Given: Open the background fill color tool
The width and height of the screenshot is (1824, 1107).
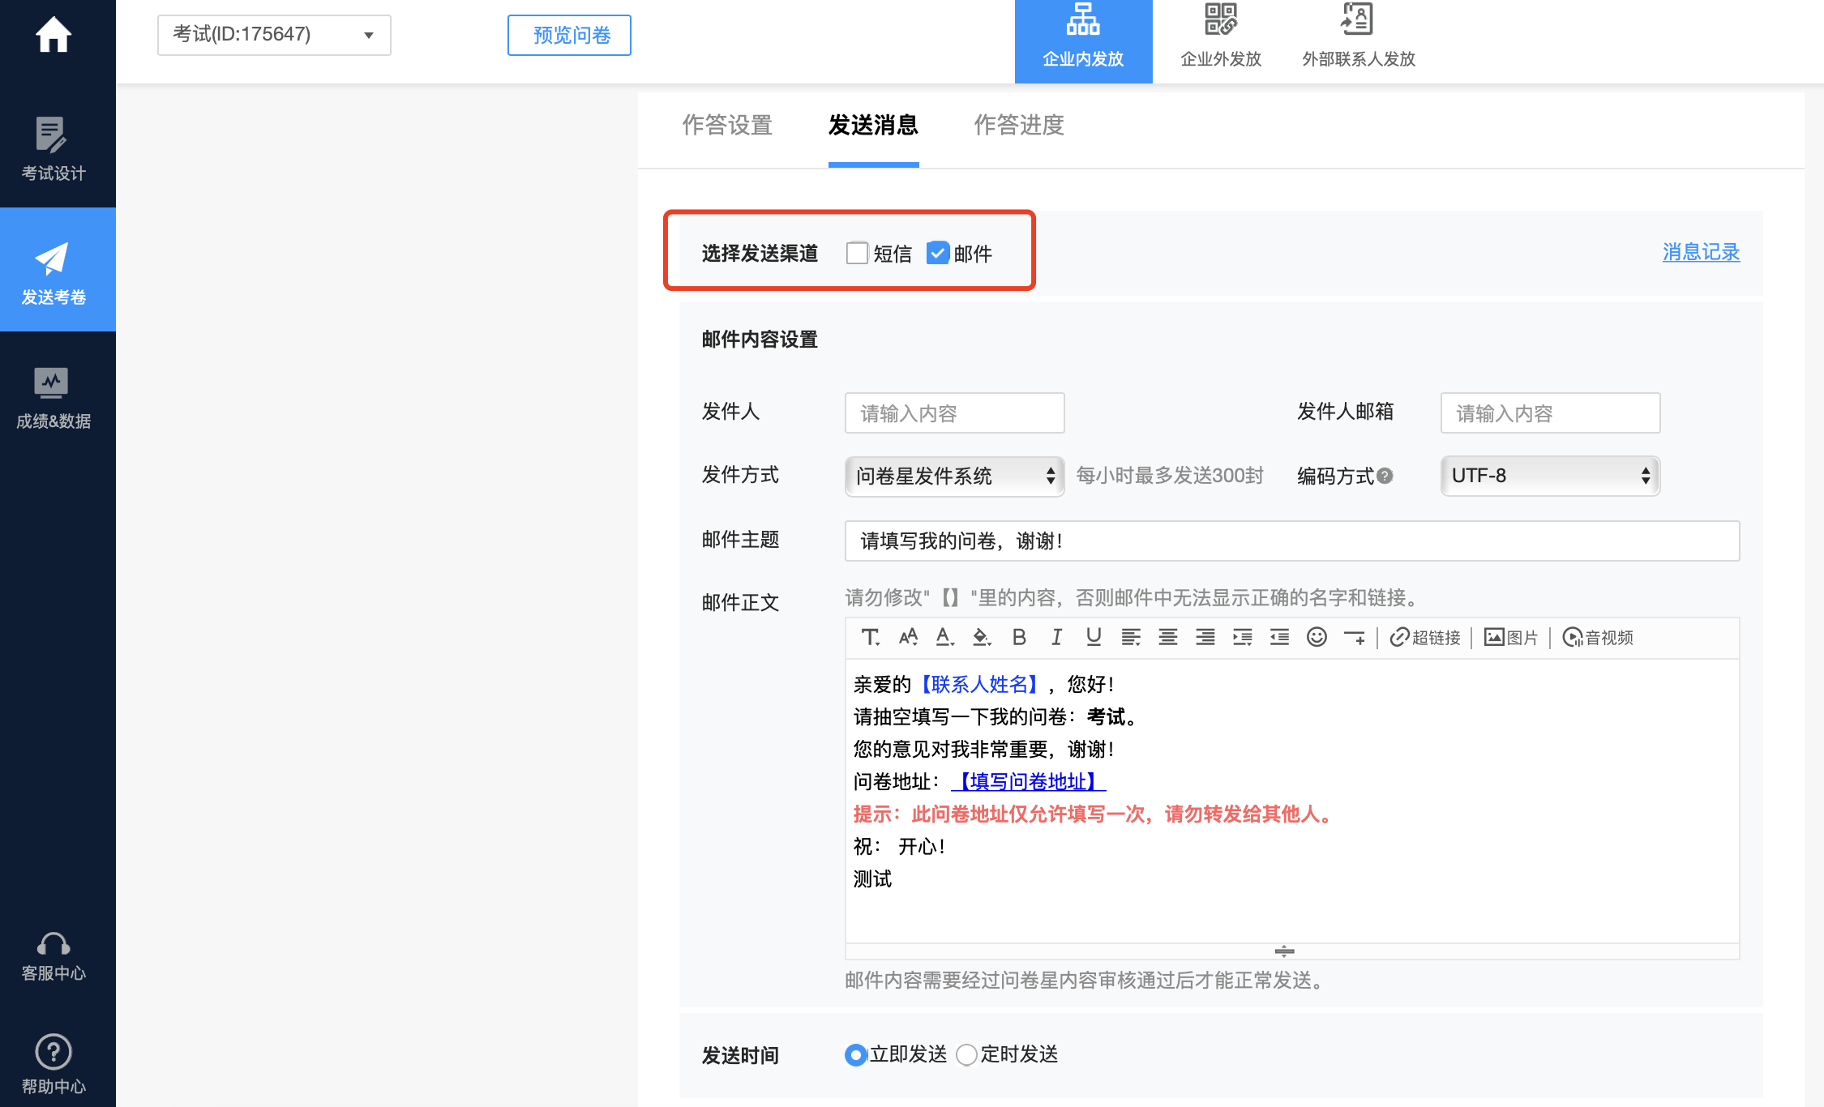Looking at the screenshot, I should 982,638.
